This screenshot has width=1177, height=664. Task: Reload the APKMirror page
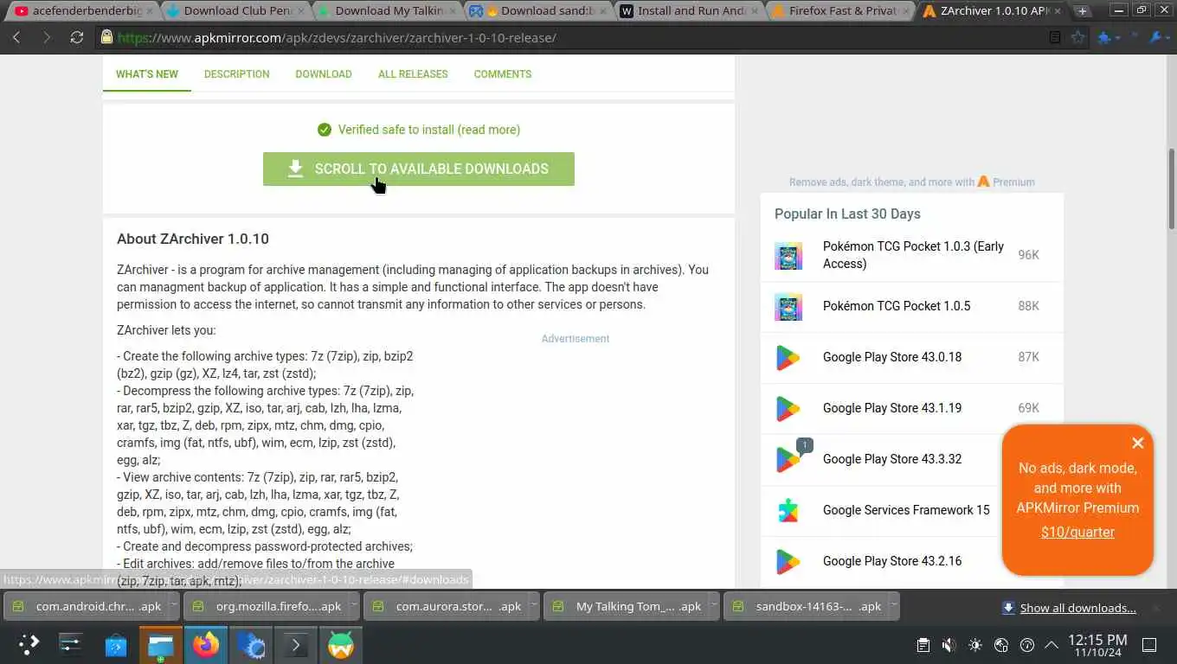[77, 38]
